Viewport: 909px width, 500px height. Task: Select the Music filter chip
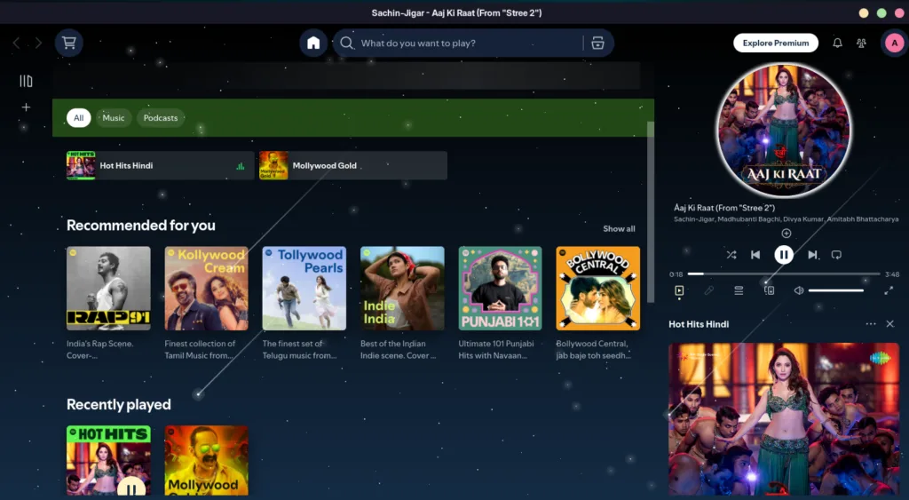(114, 118)
